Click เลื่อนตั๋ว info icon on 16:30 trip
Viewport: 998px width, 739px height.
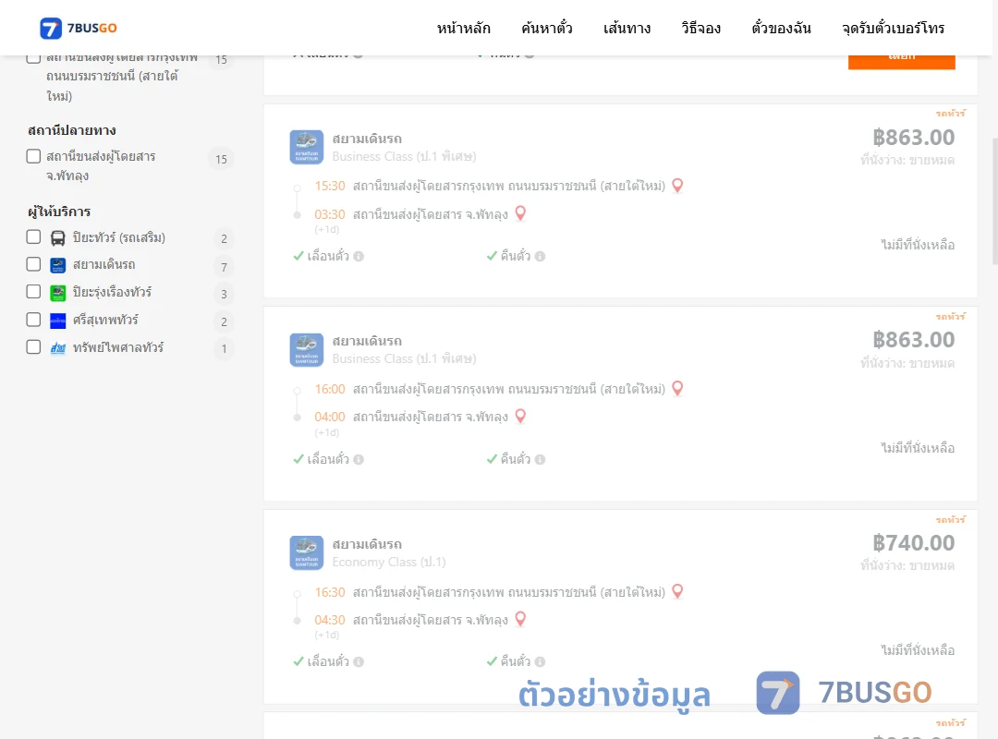(x=359, y=662)
